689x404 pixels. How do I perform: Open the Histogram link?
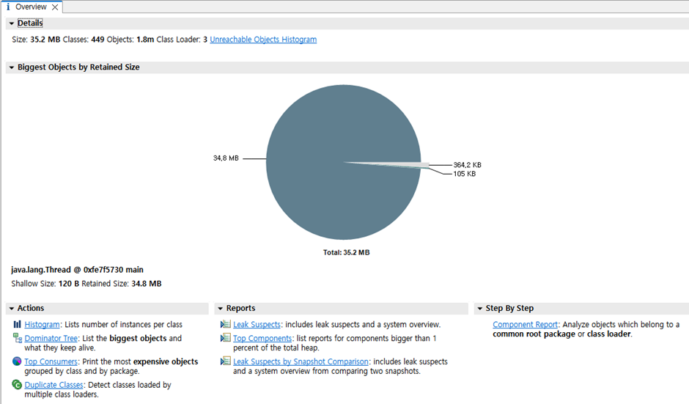point(43,324)
